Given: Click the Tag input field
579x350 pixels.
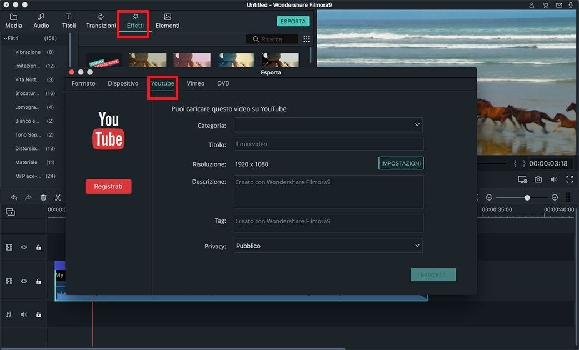Looking at the screenshot, I should coord(328,223).
